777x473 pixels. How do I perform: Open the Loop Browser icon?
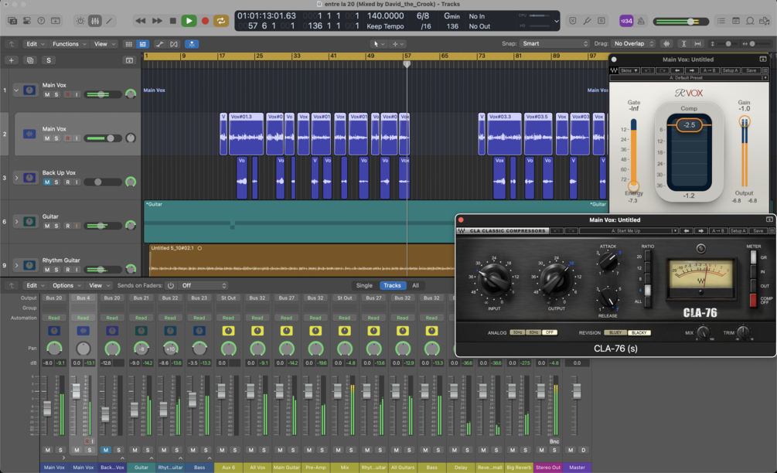click(x=750, y=21)
